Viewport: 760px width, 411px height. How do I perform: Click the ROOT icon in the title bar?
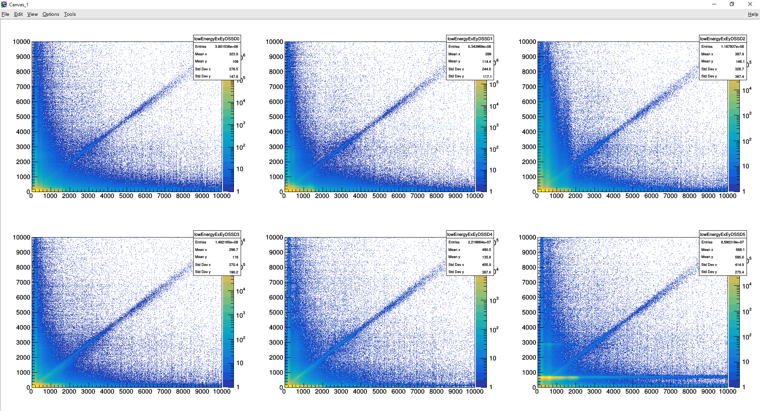pos(4,4)
